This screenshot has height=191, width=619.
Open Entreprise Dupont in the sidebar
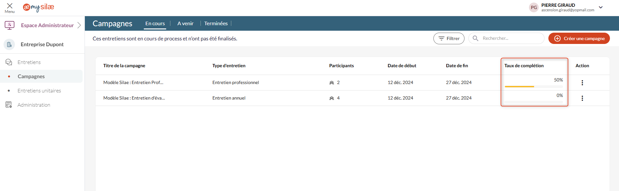coord(42,45)
